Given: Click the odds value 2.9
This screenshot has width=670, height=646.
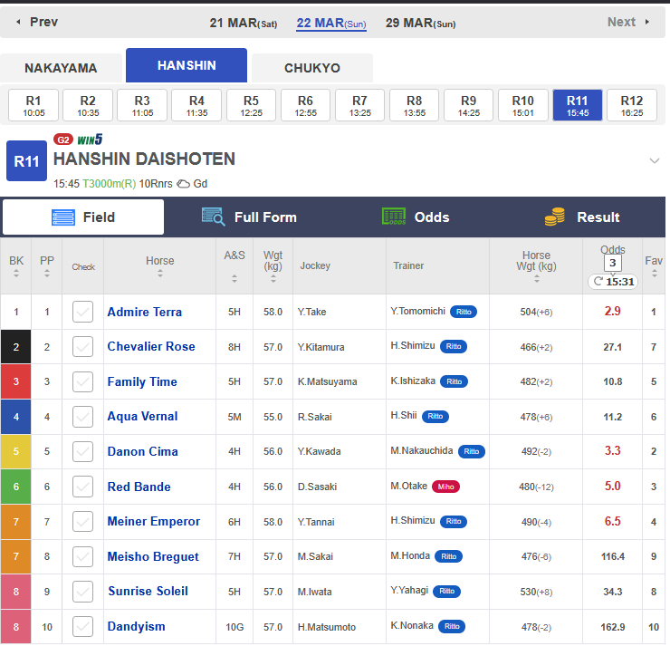Looking at the screenshot, I should [612, 312].
